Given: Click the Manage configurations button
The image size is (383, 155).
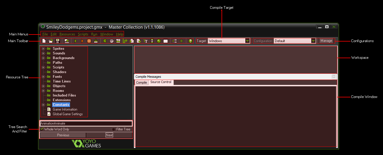Looking at the screenshot, I should (x=326, y=41).
